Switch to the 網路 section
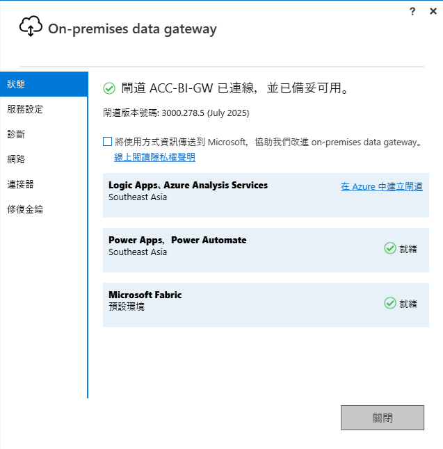 click(17, 159)
